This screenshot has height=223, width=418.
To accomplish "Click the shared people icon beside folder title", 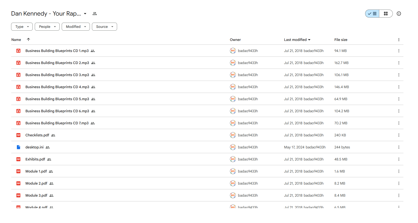I will [95, 14].
